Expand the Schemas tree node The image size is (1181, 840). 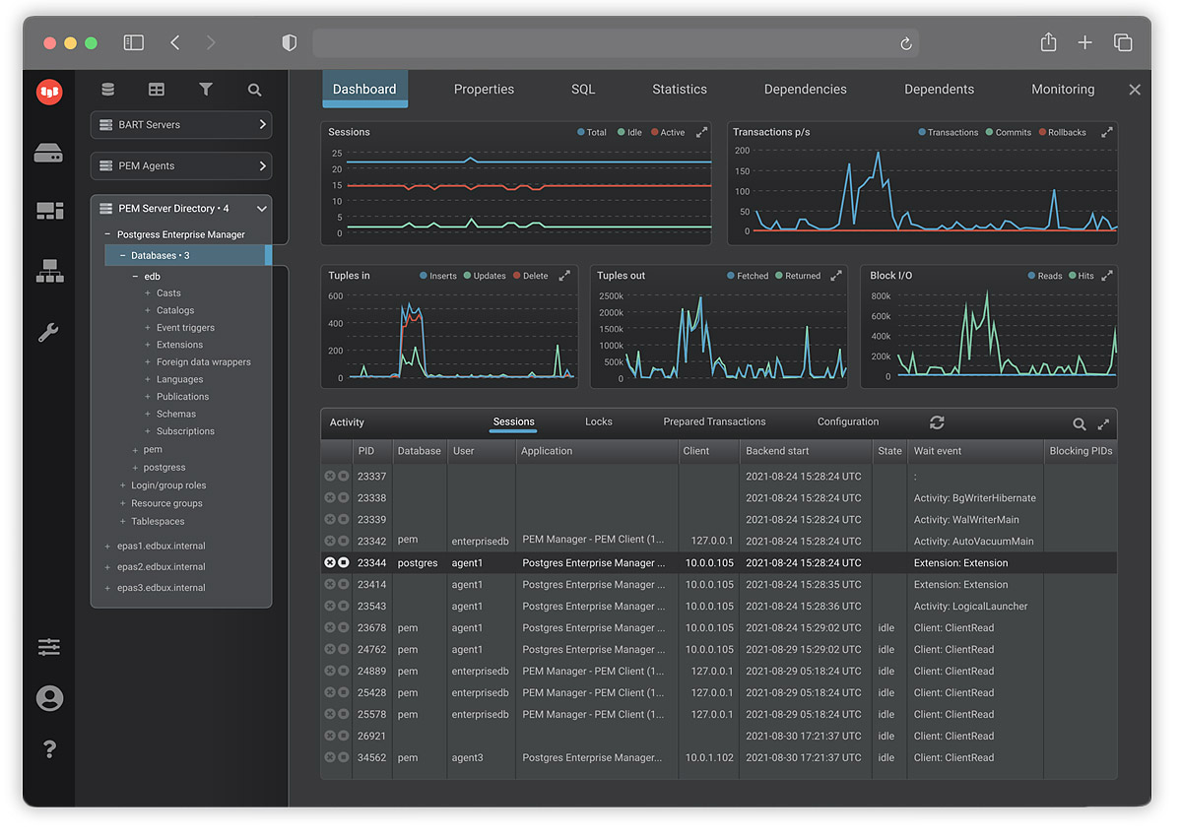(x=148, y=414)
